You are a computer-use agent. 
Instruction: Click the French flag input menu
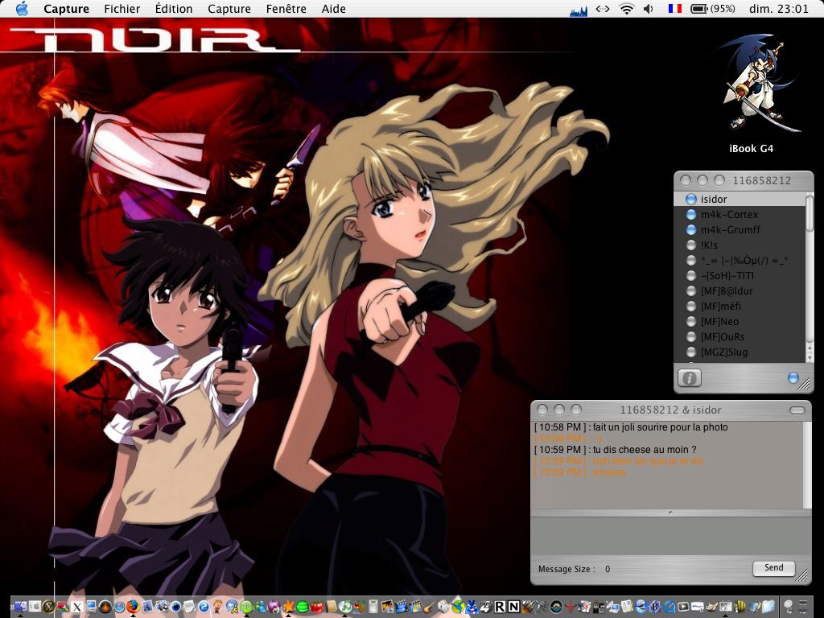675,8
